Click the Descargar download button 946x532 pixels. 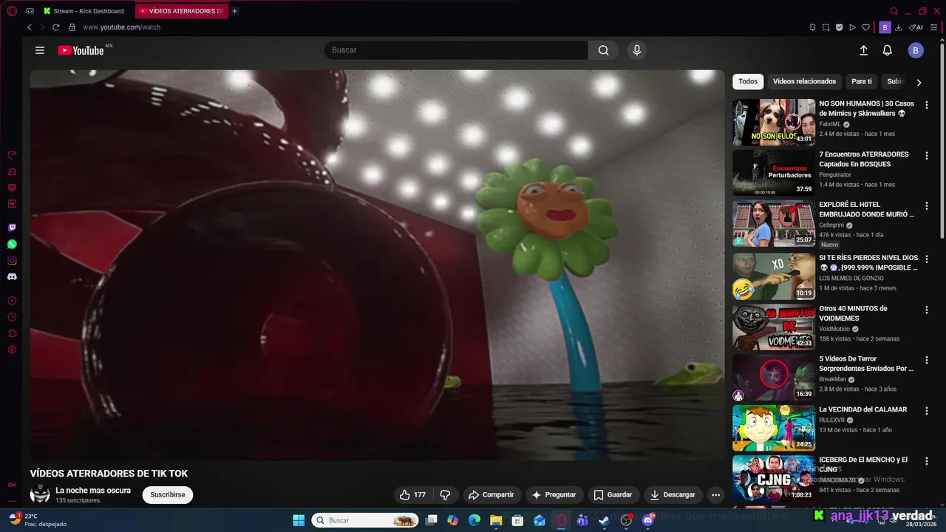(x=673, y=495)
